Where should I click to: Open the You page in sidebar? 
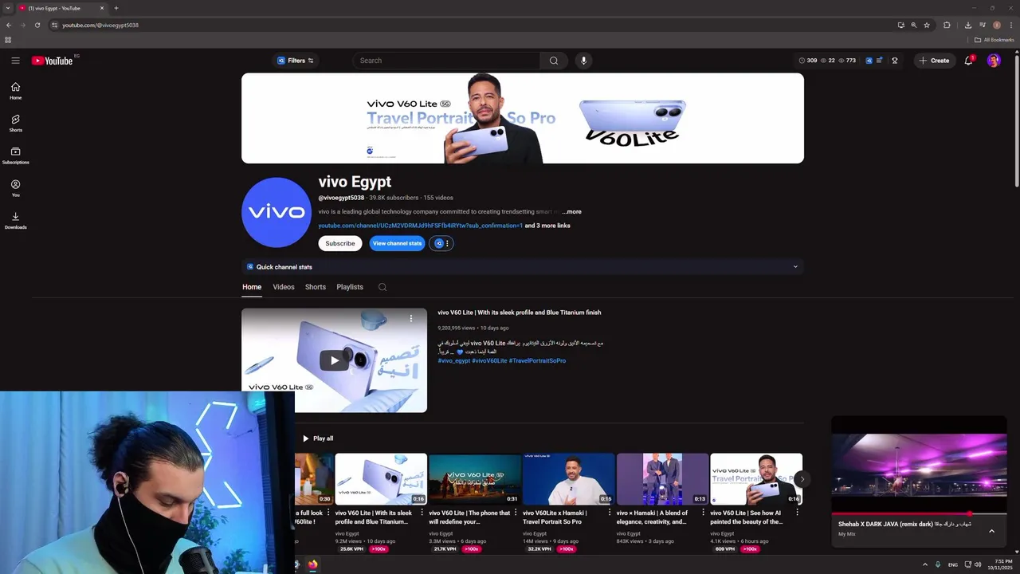click(x=15, y=188)
